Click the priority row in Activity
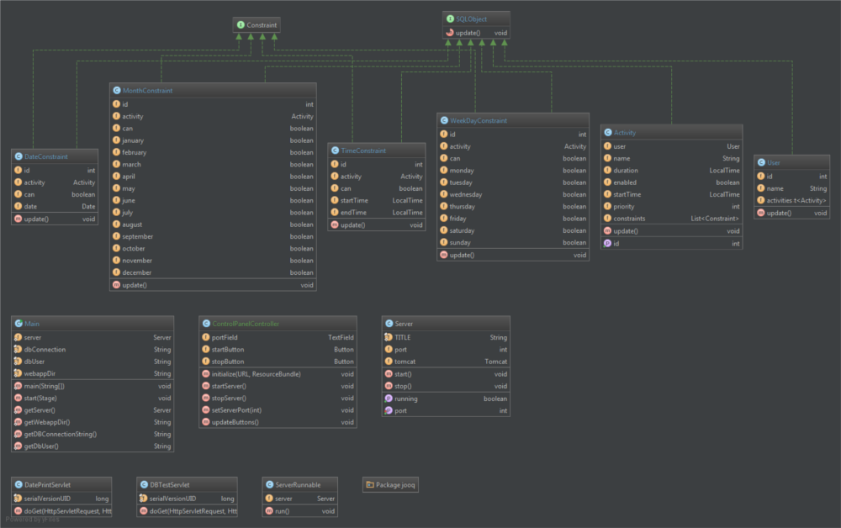 click(671, 206)
